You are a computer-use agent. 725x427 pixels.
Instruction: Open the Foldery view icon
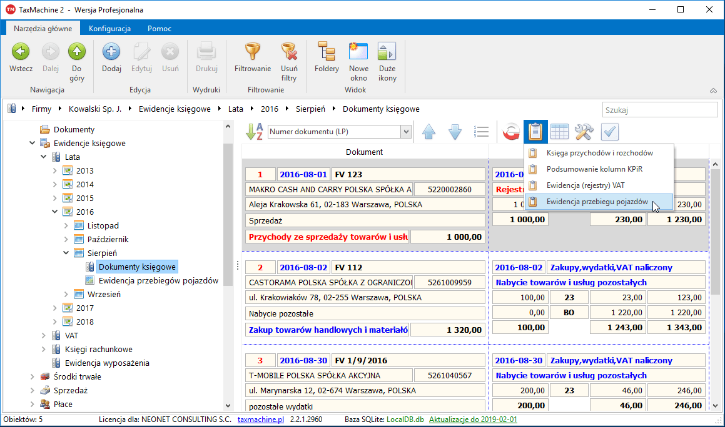tap(327, 52)
